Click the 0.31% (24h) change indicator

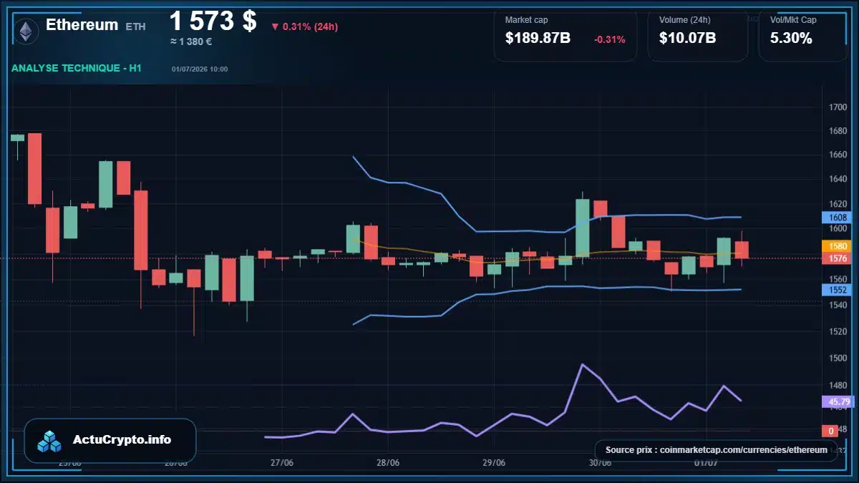pos(304,26)
